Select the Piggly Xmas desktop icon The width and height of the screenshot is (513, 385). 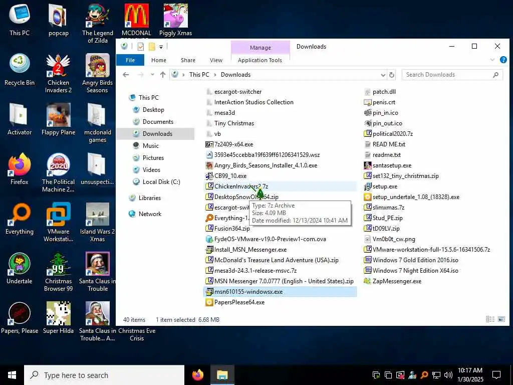tap(175, 20)
